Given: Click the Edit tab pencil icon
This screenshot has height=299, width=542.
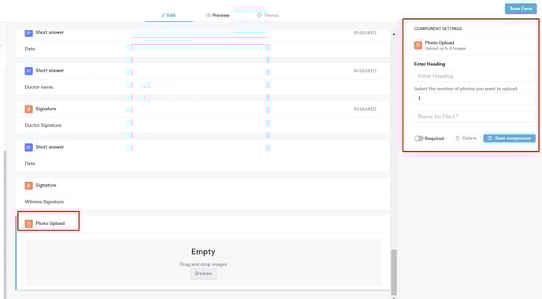Looking at the screenshot, I should pos(163,15).
